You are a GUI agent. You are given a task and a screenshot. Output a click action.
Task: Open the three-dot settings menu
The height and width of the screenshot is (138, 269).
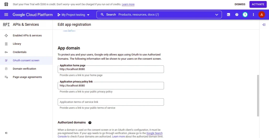(253, 15)
